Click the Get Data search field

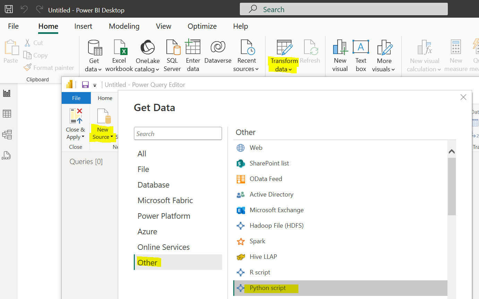178,134
